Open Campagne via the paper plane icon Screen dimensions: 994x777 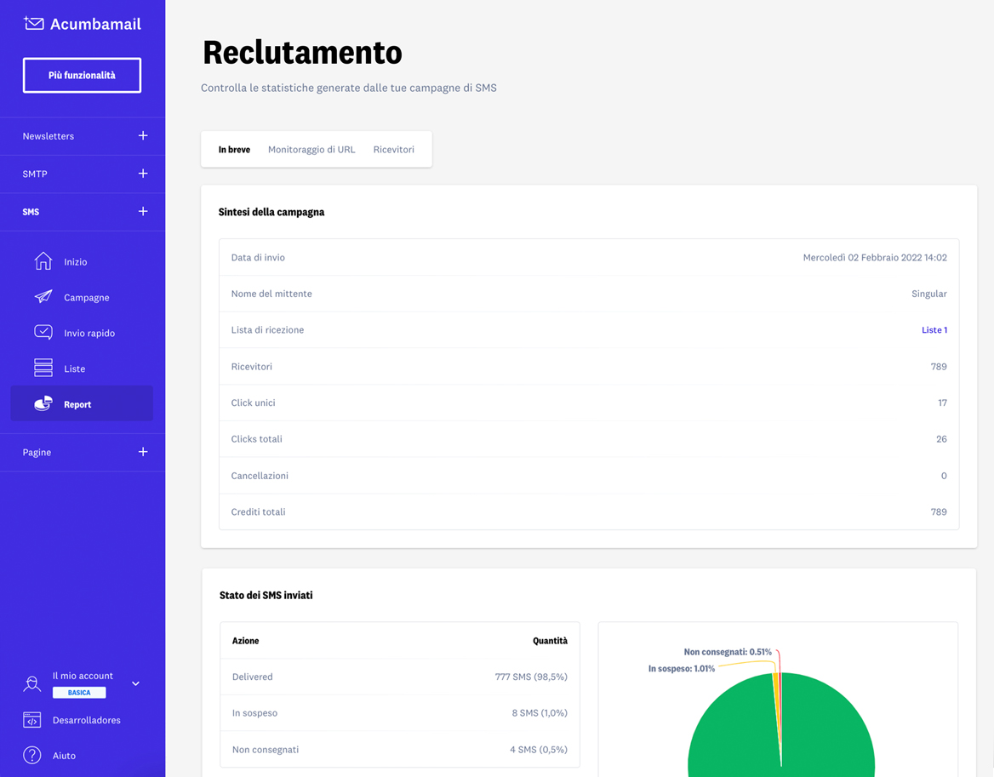(x=43, y=297)
